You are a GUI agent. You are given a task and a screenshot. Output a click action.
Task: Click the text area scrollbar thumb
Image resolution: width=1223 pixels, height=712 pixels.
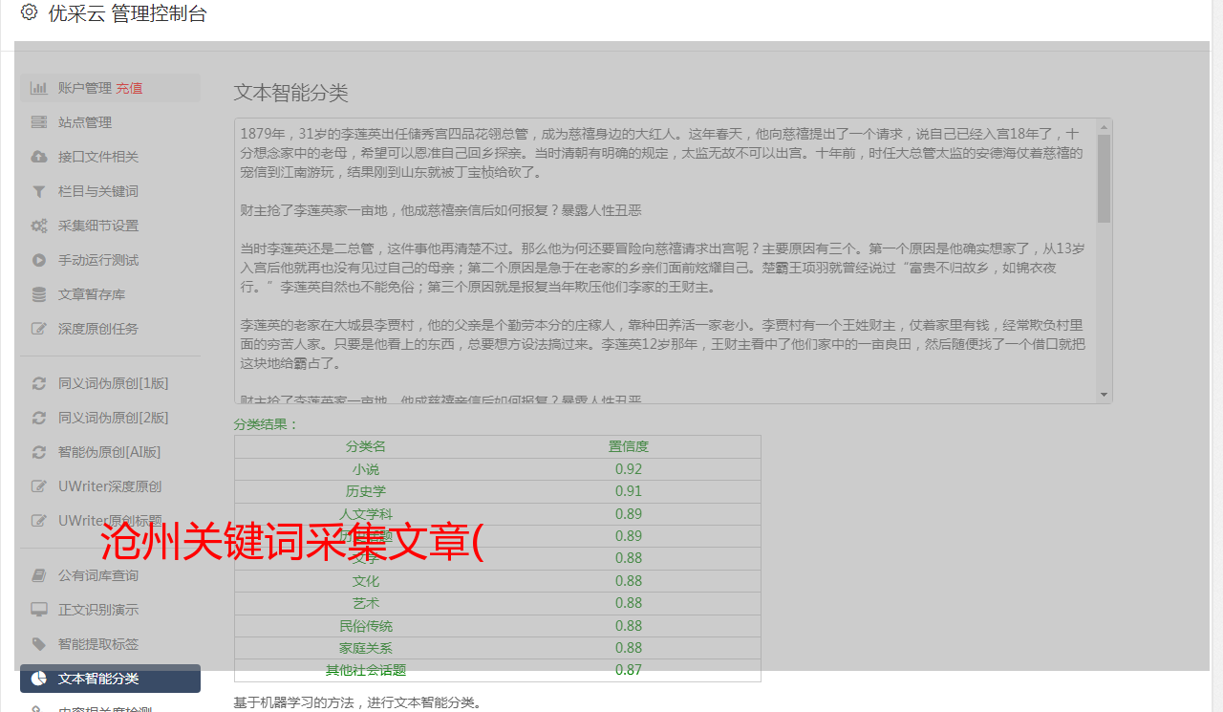1105,178
